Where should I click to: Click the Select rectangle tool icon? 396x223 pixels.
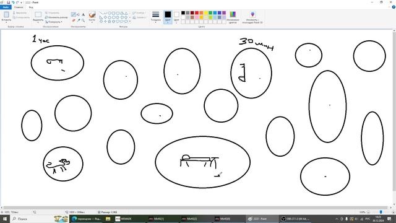pyautogui.click(x=38, y=15)
